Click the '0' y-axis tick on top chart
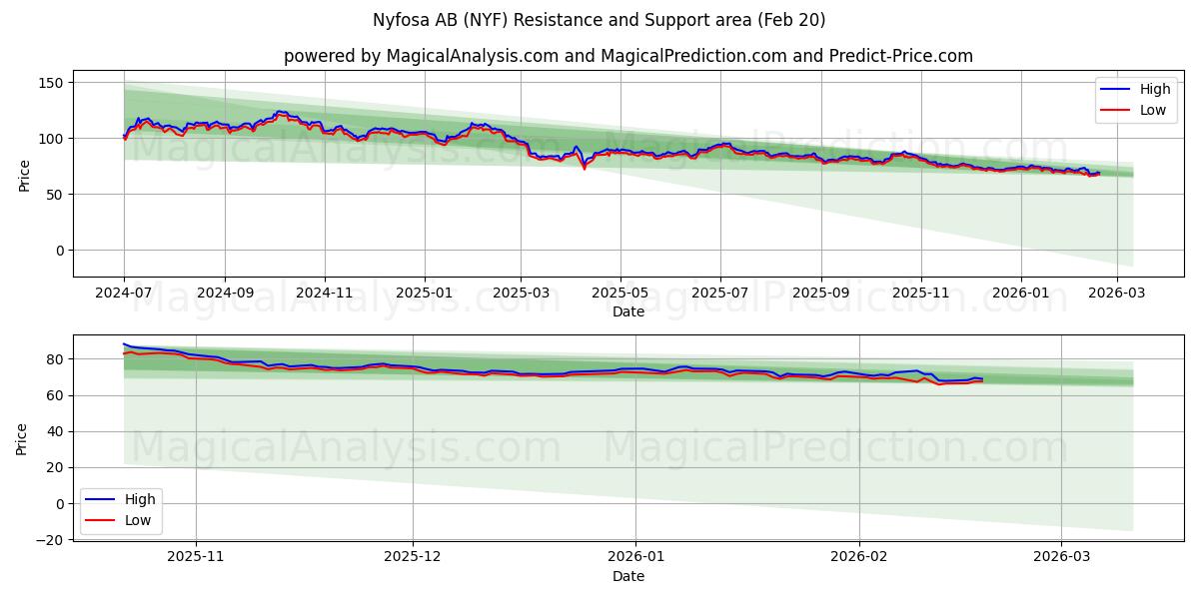 [x=61, y=251]
